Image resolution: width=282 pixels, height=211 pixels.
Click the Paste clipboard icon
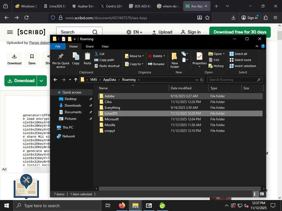pyautogui.click(x=87, y=56)
